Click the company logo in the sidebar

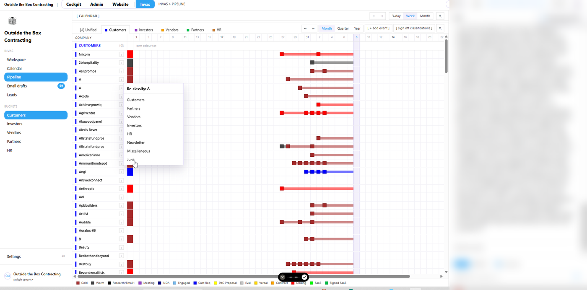12,21
